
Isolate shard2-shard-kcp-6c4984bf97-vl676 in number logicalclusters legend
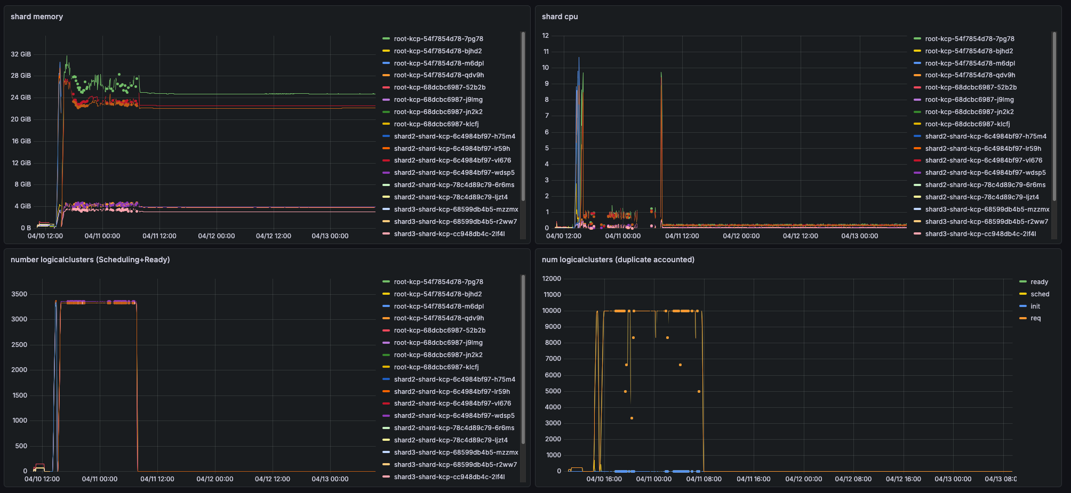[x=452, y=403]
